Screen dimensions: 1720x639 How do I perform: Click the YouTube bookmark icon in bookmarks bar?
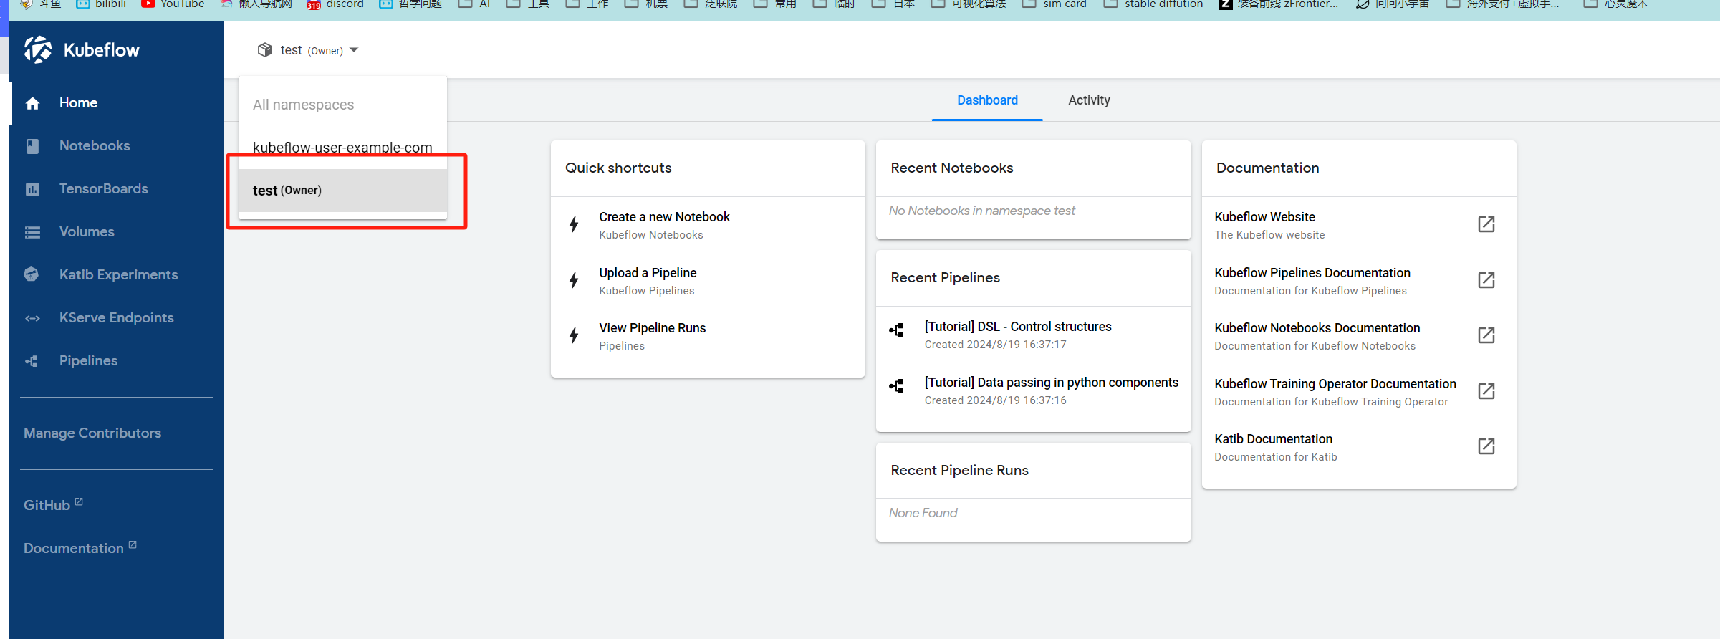tap(148, 4)
